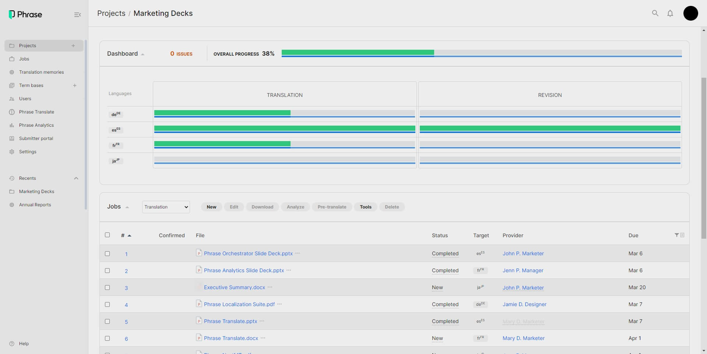
Task: Open provider Jenn P. Manager
Action: [x=523, y=270]
